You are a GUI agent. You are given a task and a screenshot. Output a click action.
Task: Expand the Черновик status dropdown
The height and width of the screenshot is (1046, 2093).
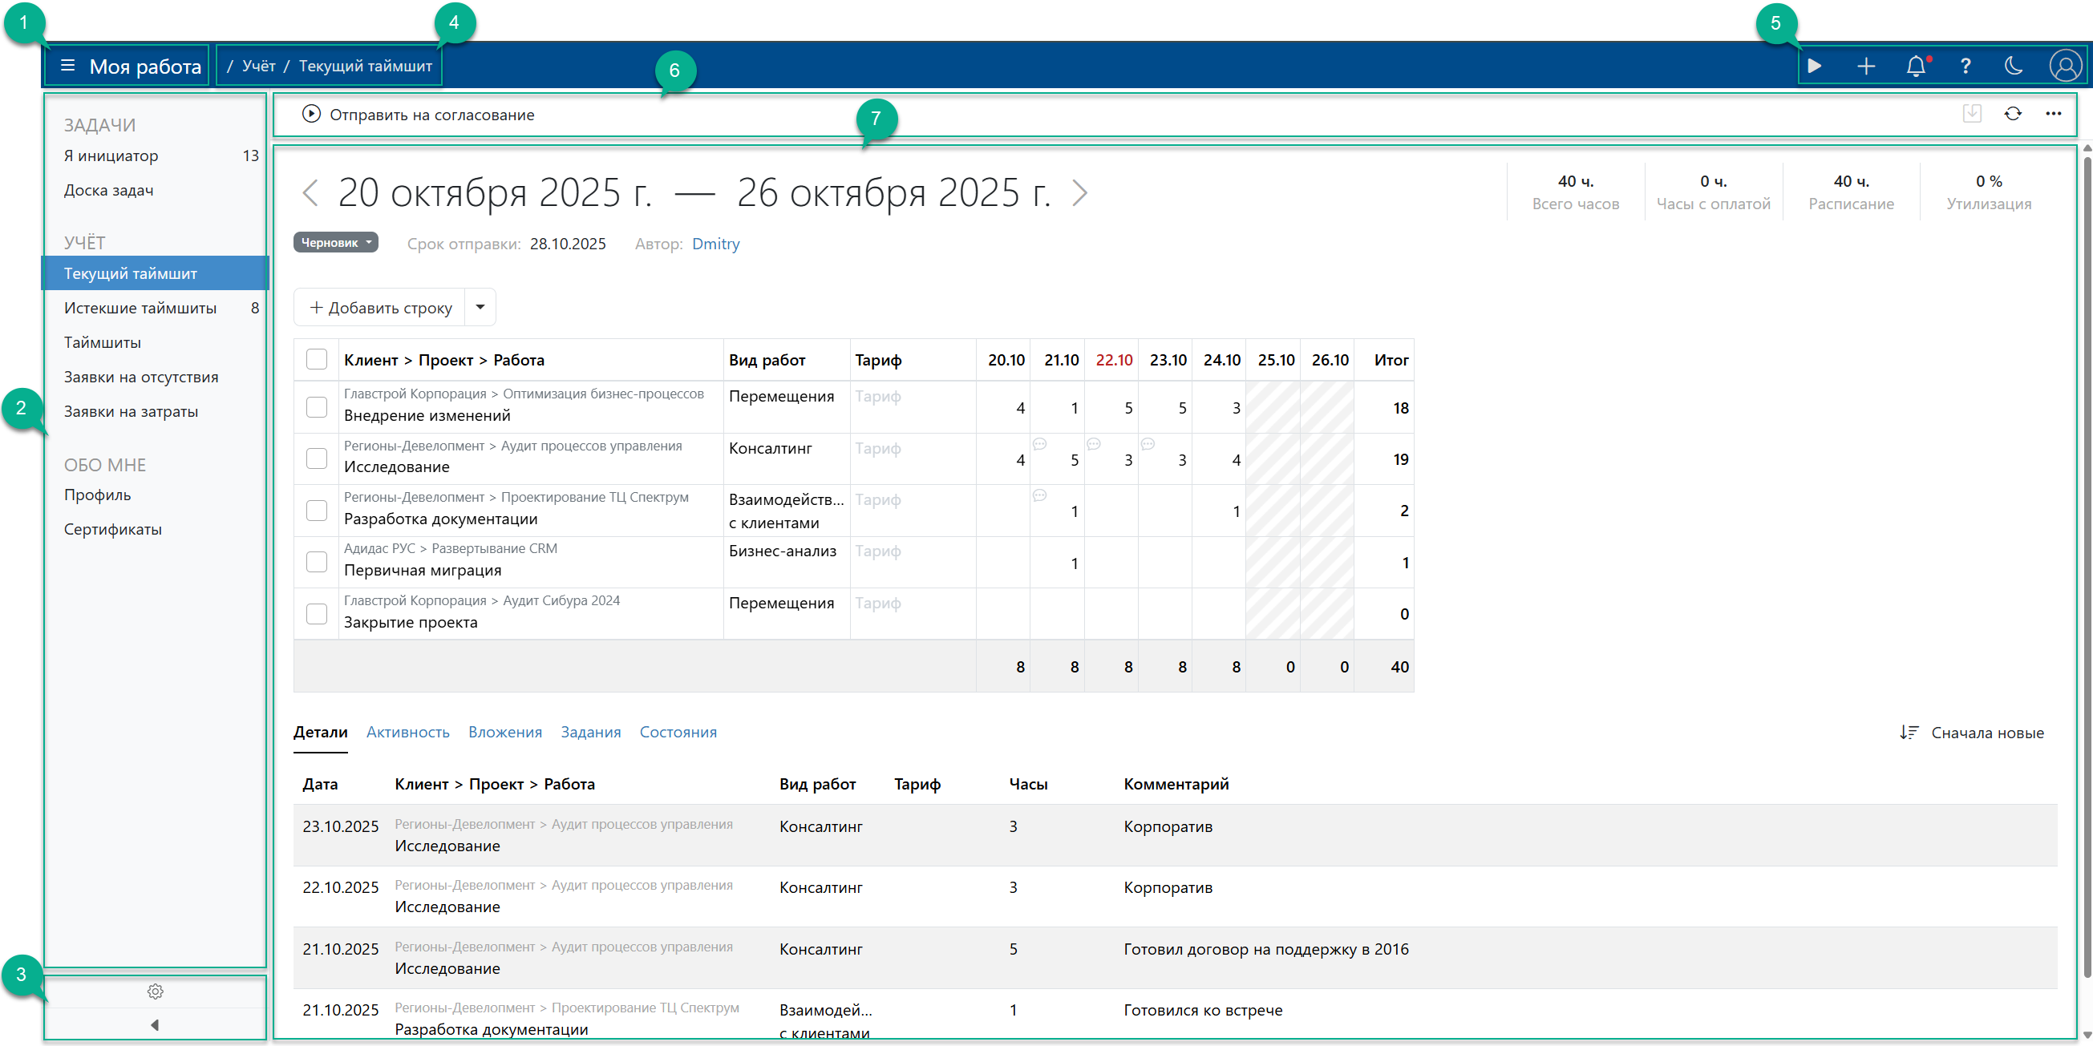pos(335,243)
